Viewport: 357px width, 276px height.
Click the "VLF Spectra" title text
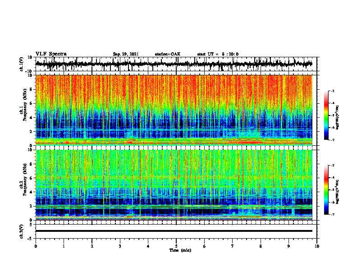tap(51, 54)
